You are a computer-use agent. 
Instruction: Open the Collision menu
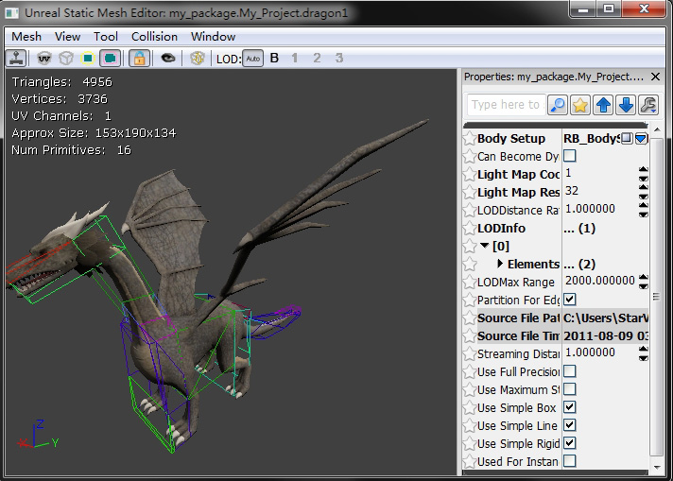click(154, 36)
